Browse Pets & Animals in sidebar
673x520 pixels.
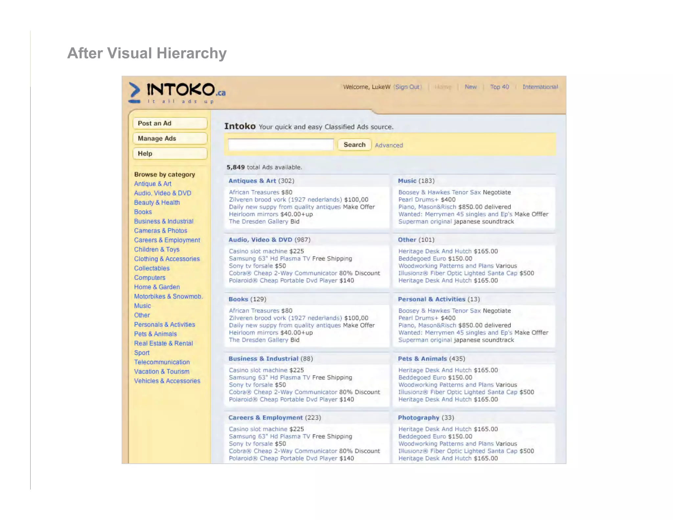(x=155, y=334)
